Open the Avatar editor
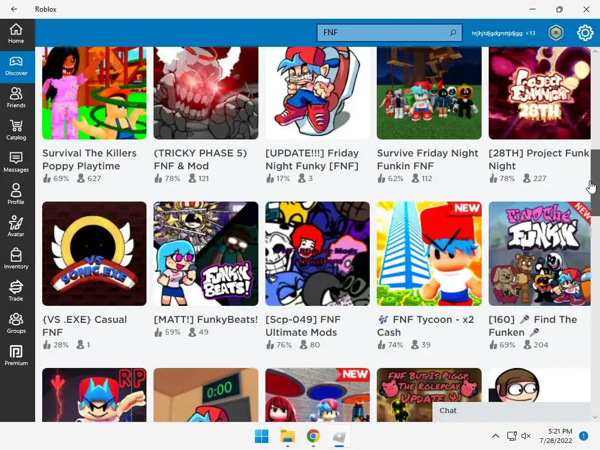Image resolution: width=600 pixels, height=450 pixels. [16, 227]
